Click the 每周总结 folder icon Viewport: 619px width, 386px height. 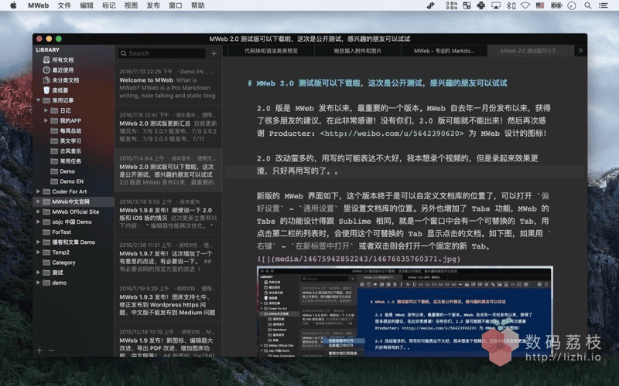click(54, 130)
